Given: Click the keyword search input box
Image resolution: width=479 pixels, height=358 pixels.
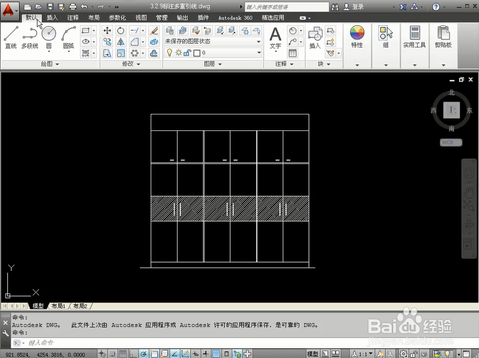Looking at the screenshot, I should [x=286, y=7].
